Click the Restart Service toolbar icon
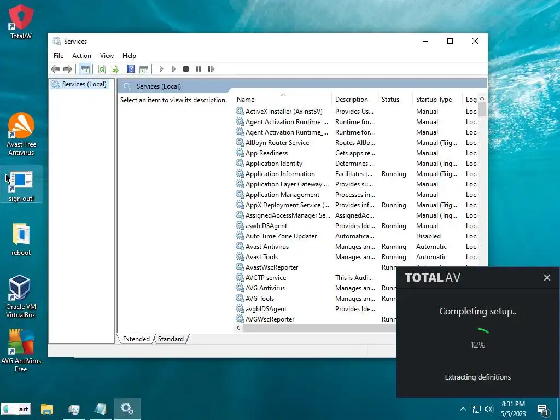This screenshot has width=560, height=420. pos(211,69)
